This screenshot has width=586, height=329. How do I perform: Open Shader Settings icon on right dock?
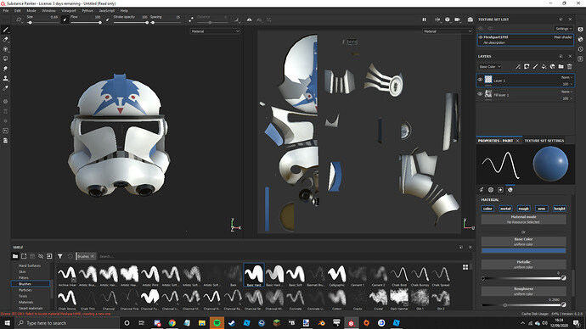coord(580,39)
